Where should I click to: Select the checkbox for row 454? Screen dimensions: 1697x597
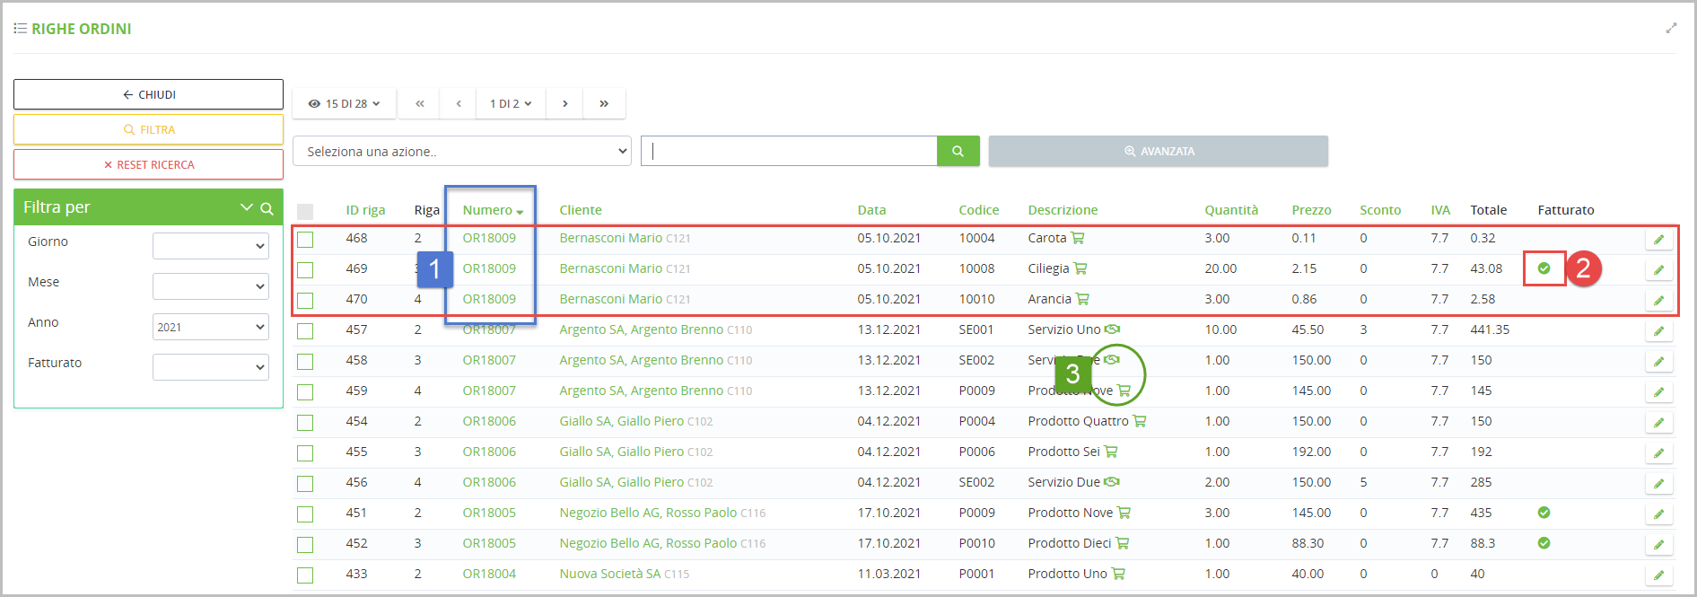point(306,423)
